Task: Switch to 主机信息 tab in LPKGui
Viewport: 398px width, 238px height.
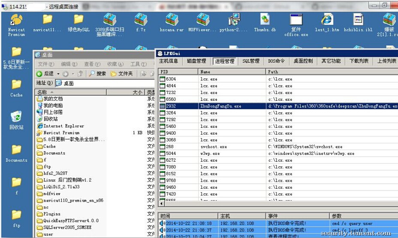Action: click(169, 61)
